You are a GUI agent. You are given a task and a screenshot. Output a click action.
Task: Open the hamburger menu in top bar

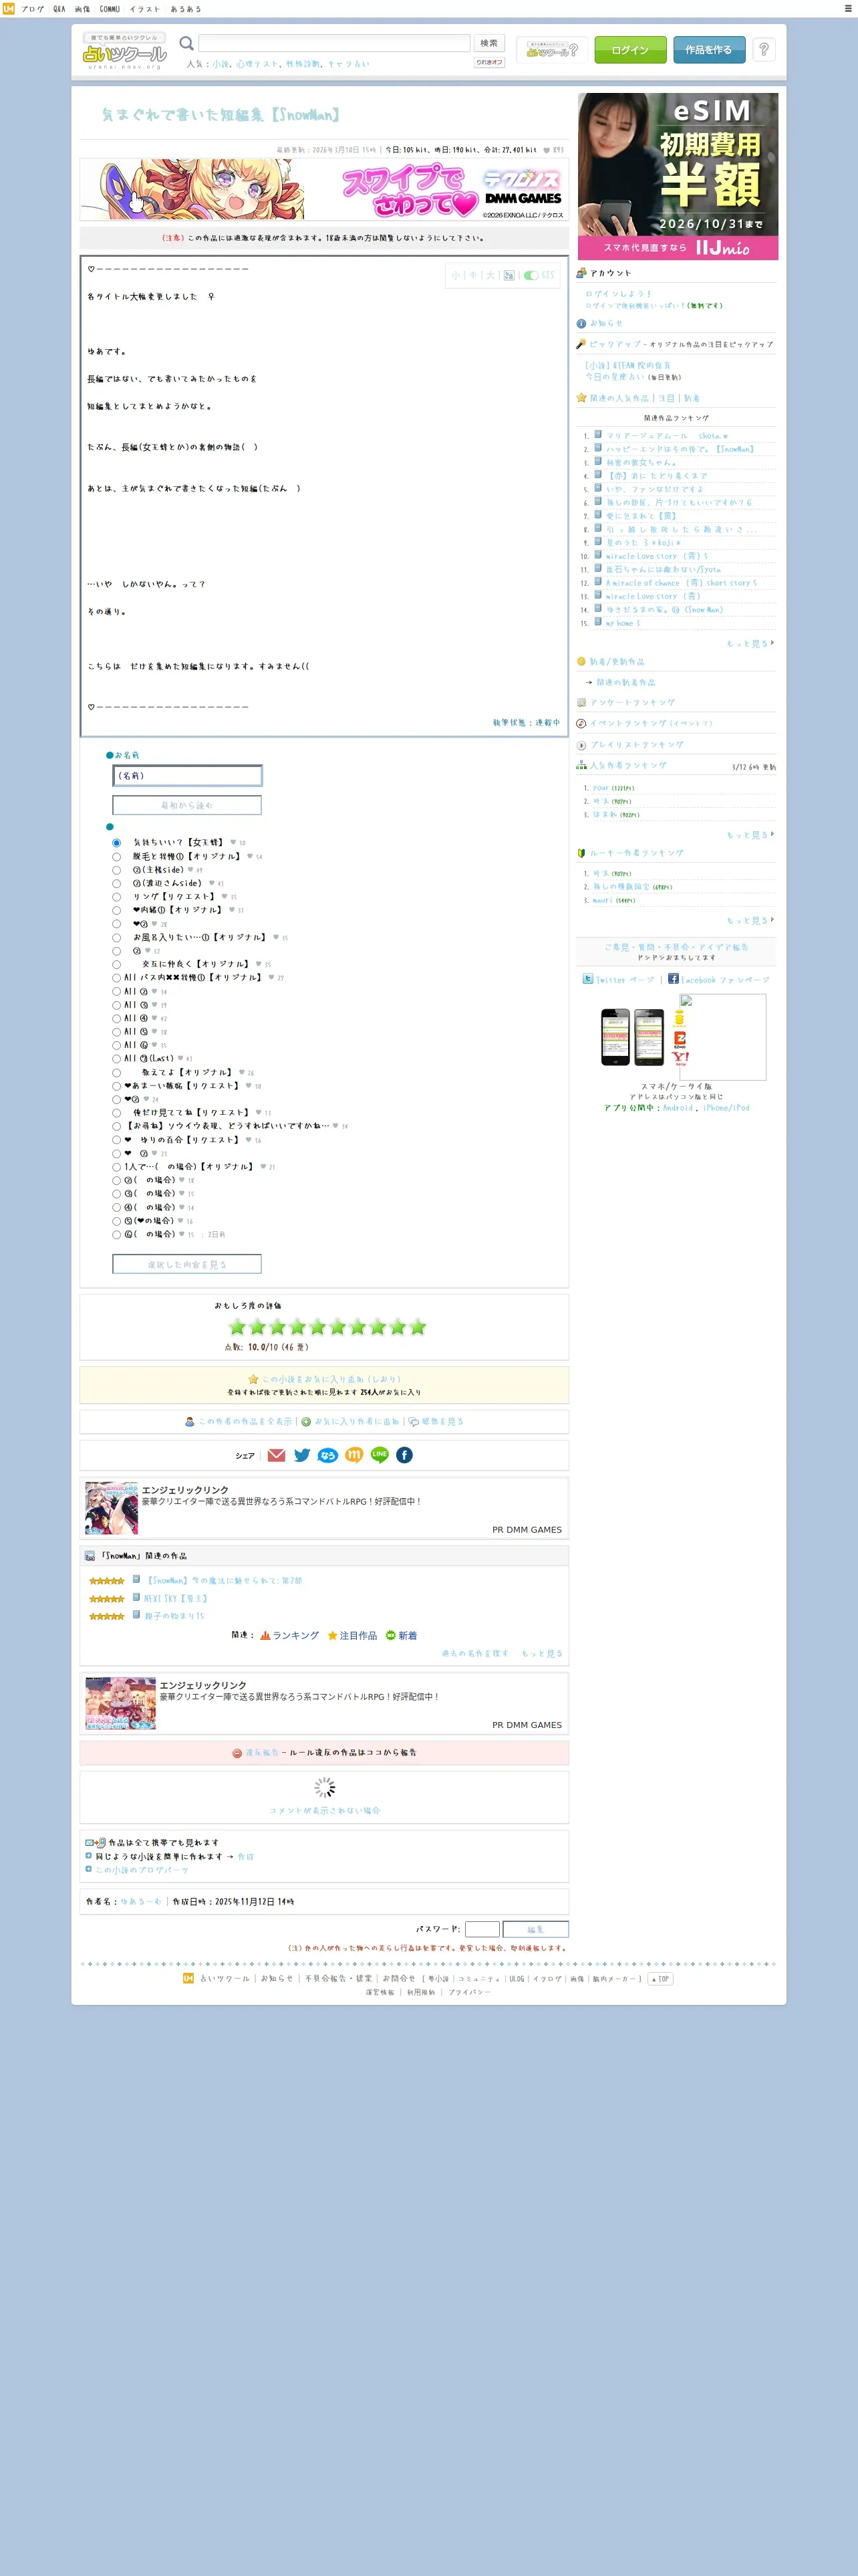[x=848, y=8]
